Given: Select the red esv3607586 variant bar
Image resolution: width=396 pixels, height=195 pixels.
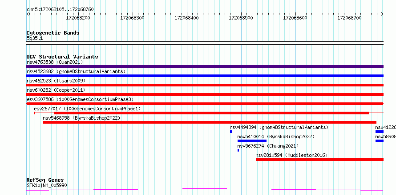Looking at the screenshot, I should pyautogui.click(x=205, y=104).
